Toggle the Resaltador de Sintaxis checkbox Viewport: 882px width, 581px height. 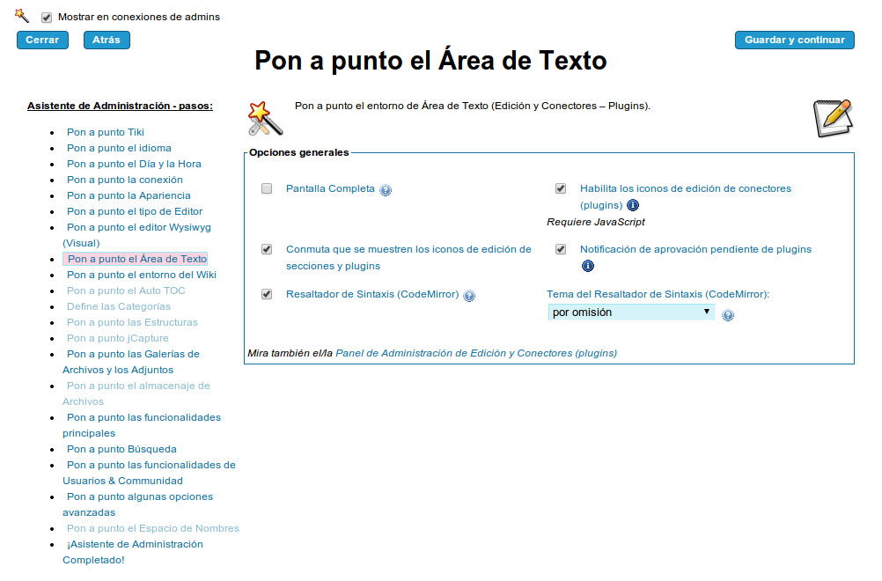[267, 294]
